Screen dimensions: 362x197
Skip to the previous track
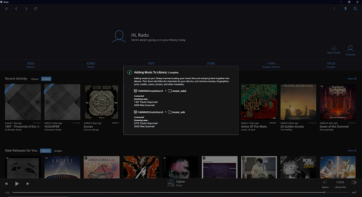[6, 184]
